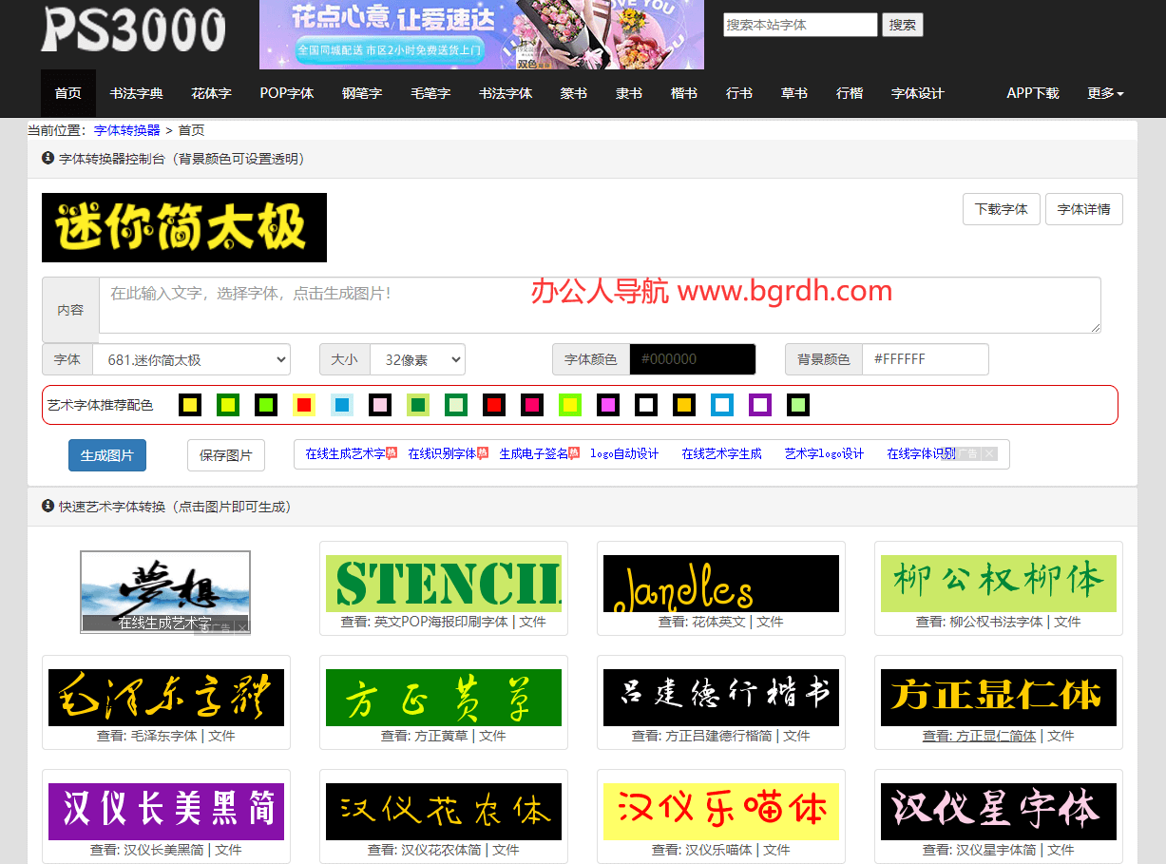Click the 保存图片 save button
This screenshot has width=1166, height=864.
click(225, 455)
